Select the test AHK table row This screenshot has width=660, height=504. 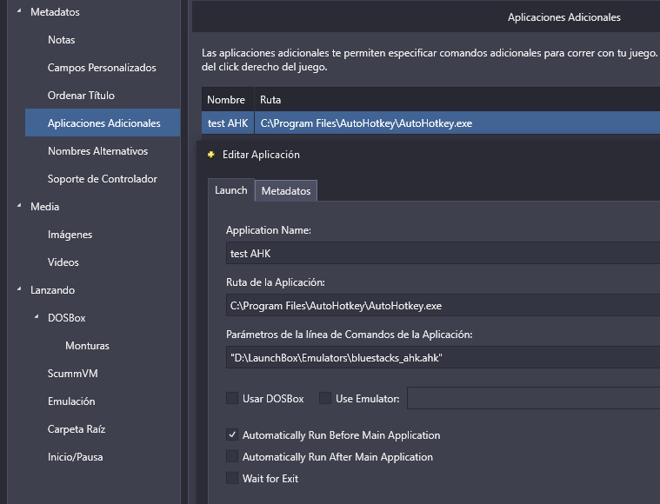pos(430,123)
